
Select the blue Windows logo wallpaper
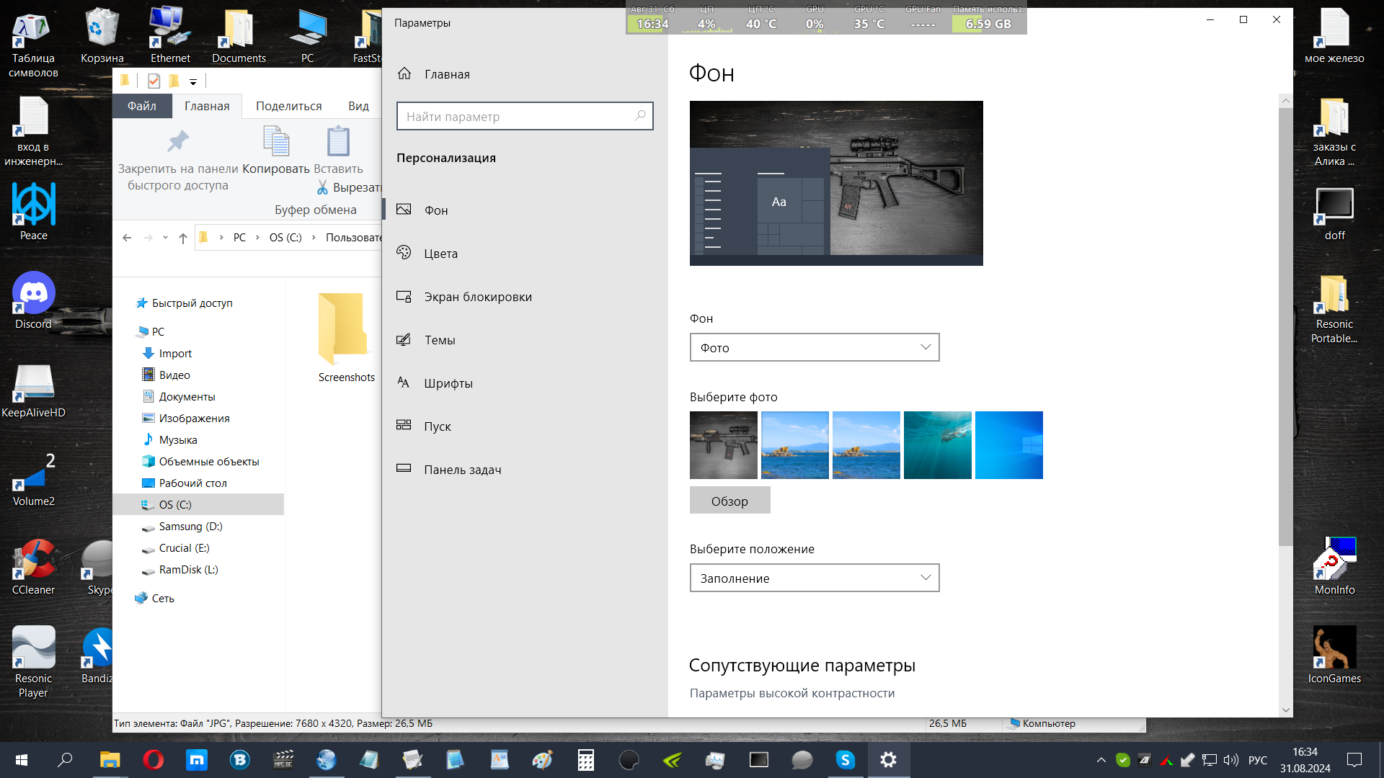1008,445
